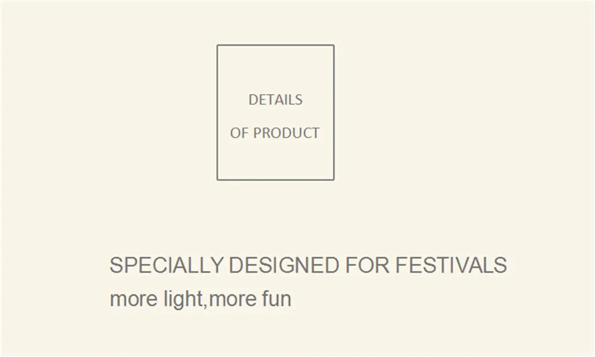
Task: Click the bottom edge of the rectangular frame
Action: click(275, 180)
